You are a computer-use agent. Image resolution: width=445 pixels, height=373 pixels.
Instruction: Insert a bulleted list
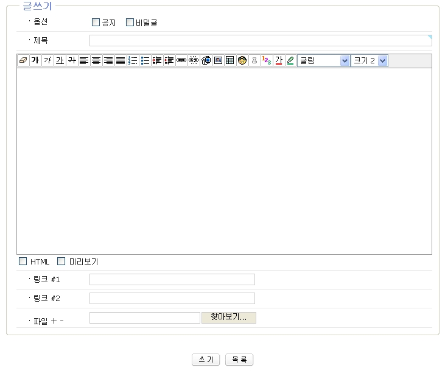point(145,60)
